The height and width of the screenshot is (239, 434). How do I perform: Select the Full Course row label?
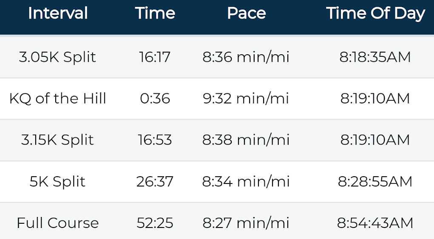click(x=58, y=223)
